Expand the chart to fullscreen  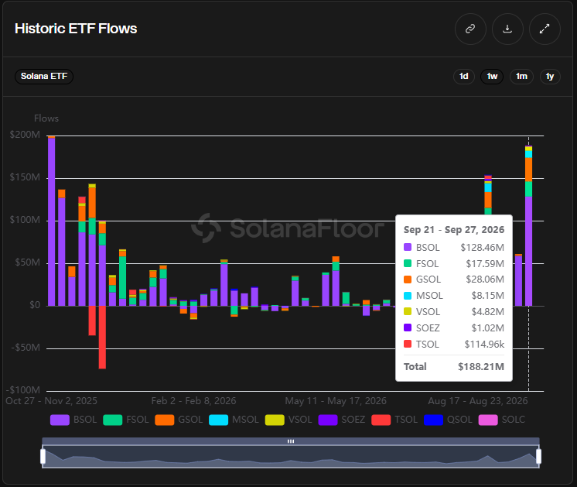[x=545, y=29]
